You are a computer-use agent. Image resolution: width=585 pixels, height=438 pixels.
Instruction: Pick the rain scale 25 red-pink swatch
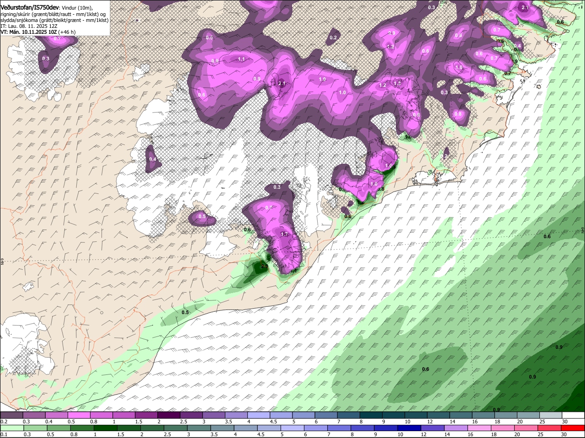click(x=550, y=428)
